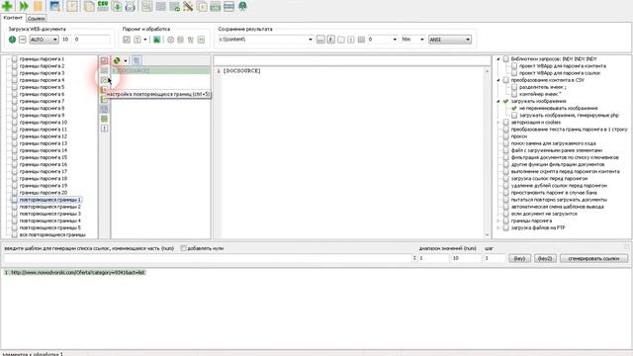Click the link template input field
The width and height of the screenshot is (633, 356).
[x=208, y=258]
